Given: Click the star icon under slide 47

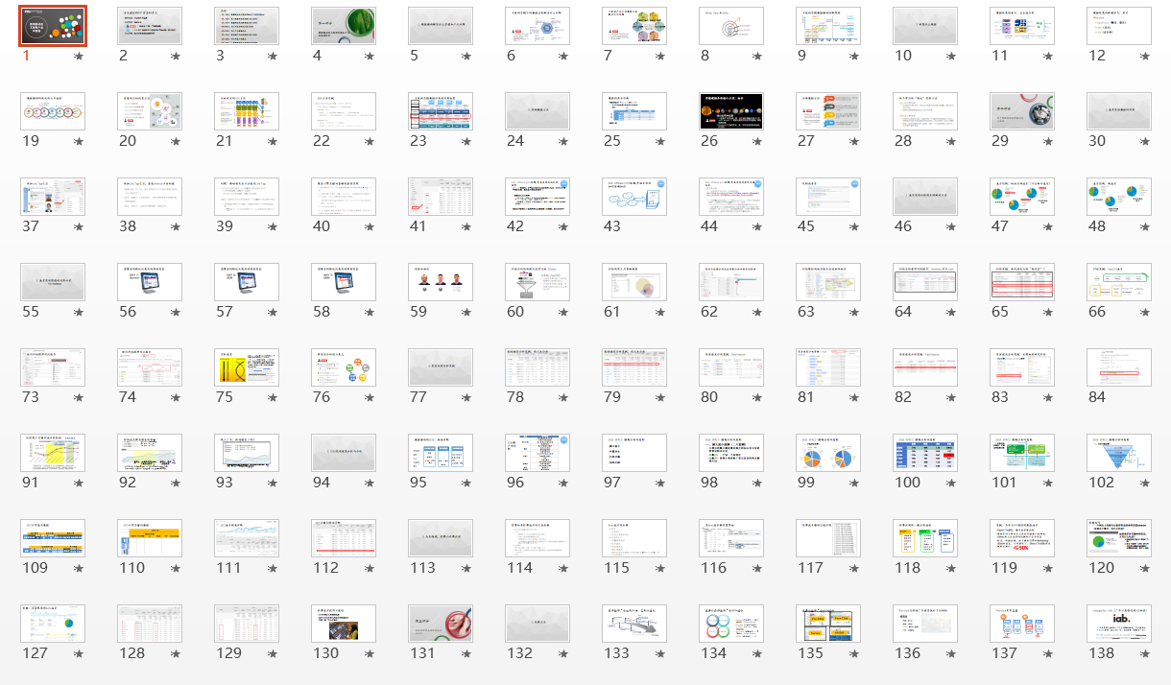Looking at the screenshot, I should point(1048,227).
